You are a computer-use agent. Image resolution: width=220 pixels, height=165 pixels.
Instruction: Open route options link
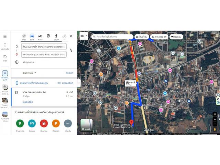point(69,73)
